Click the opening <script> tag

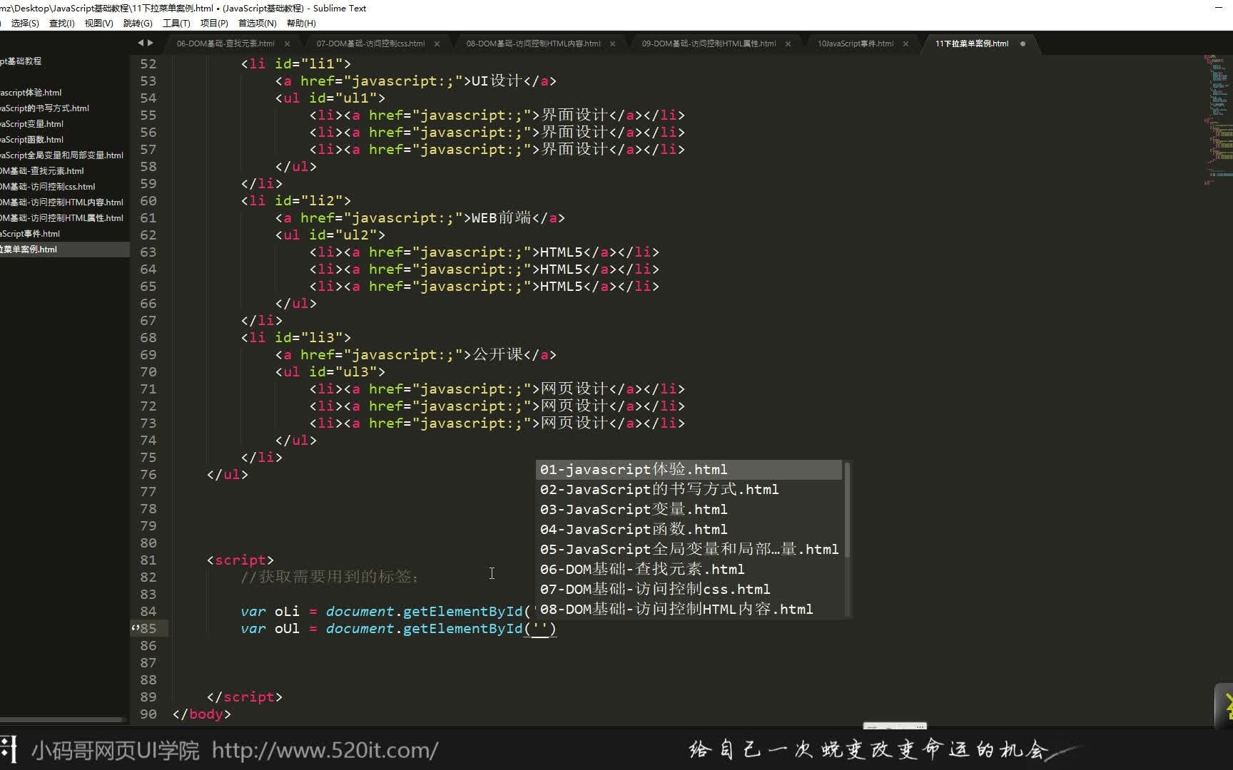[x=240, y=560]
